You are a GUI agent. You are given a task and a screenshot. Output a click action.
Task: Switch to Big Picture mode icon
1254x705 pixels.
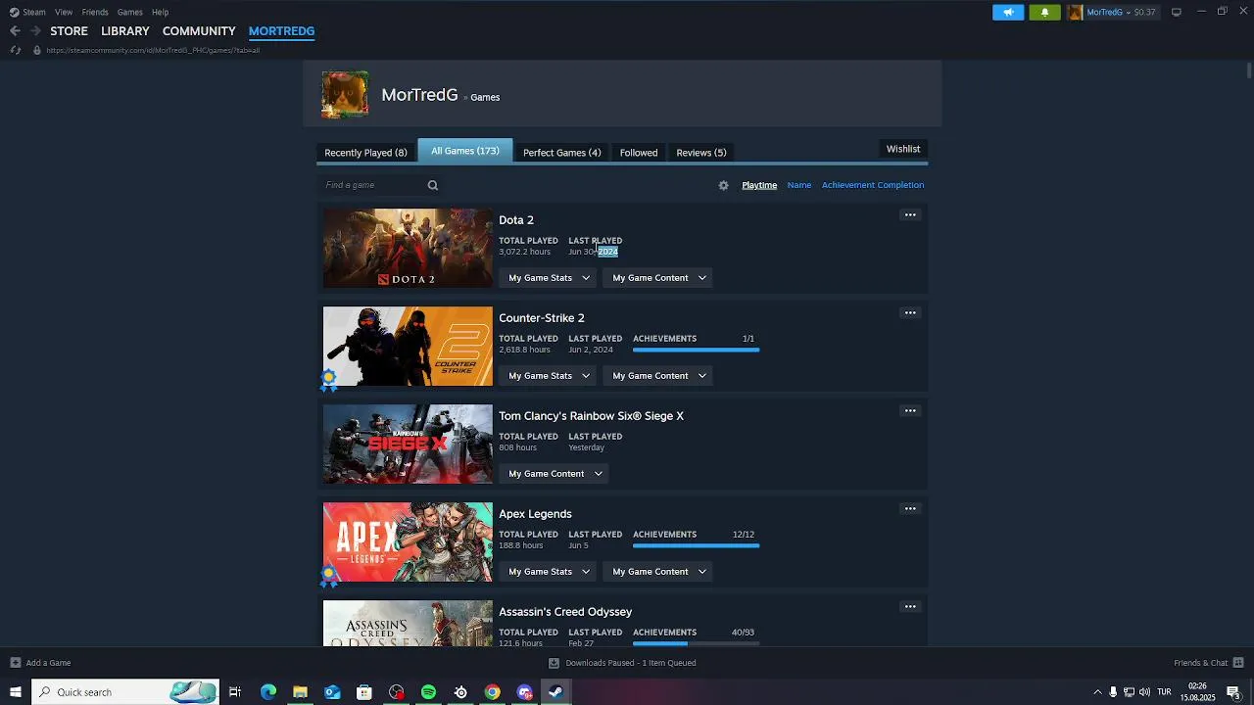(x=1176, y=12)
